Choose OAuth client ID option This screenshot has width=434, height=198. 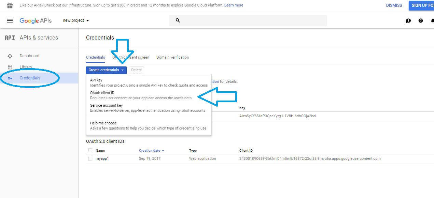(149, 95)
